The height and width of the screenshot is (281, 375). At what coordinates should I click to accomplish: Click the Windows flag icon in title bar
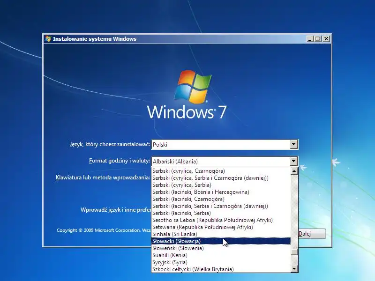[x=48, y=39]
